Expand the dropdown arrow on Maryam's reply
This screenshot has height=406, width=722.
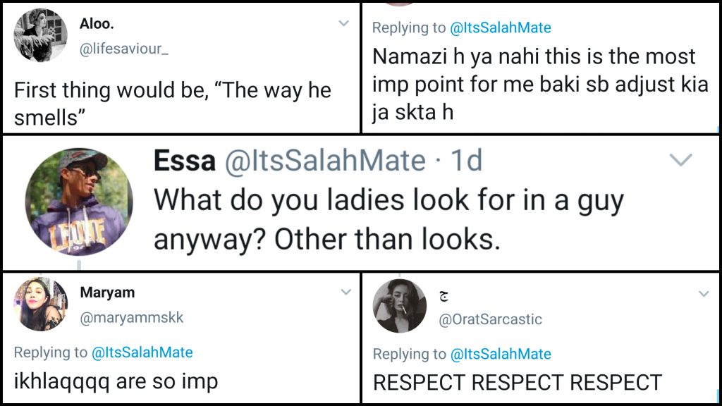pos(346,292)
